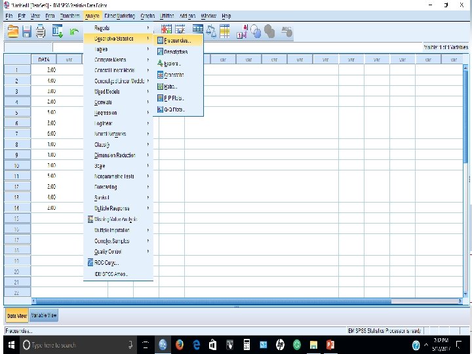This screenshot has height=354, width=472.
Task: Open the Graphs menu
Action: tap(147, 16)
